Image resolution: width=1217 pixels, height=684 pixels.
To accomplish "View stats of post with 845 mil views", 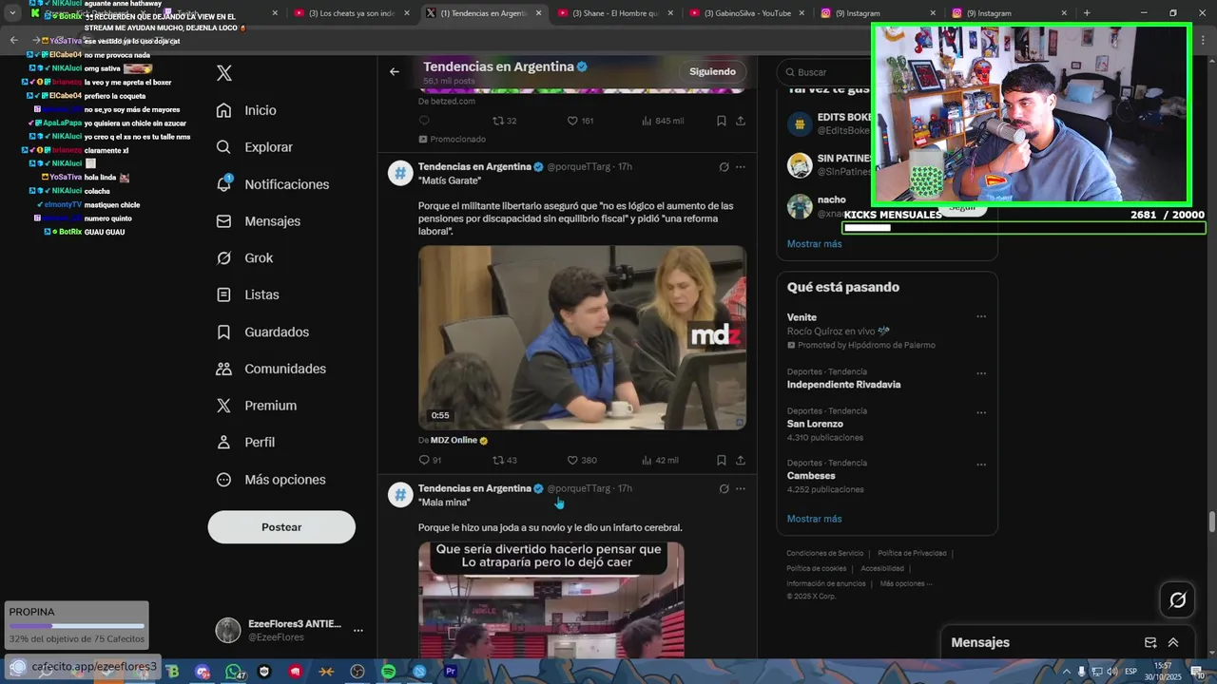I will tap(663, 121).
